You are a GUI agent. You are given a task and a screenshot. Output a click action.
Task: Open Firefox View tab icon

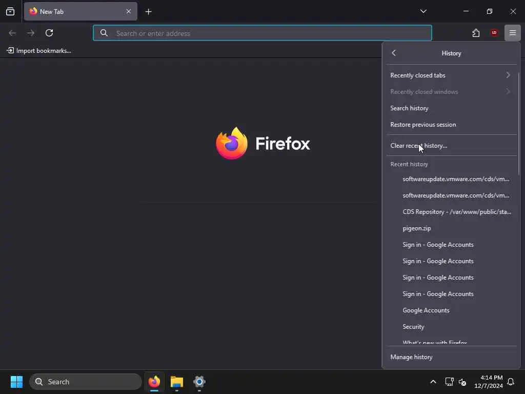[x=10, y=11]
